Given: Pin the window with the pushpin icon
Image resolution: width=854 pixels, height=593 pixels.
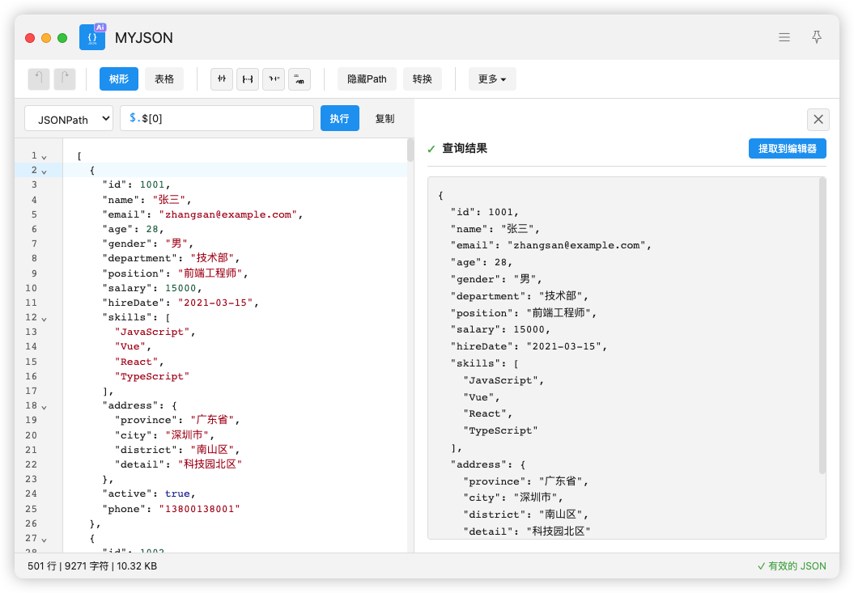Looking at the screenshot, I should coord(817,37).
